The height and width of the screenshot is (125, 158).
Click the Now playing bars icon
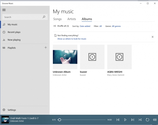4,40
